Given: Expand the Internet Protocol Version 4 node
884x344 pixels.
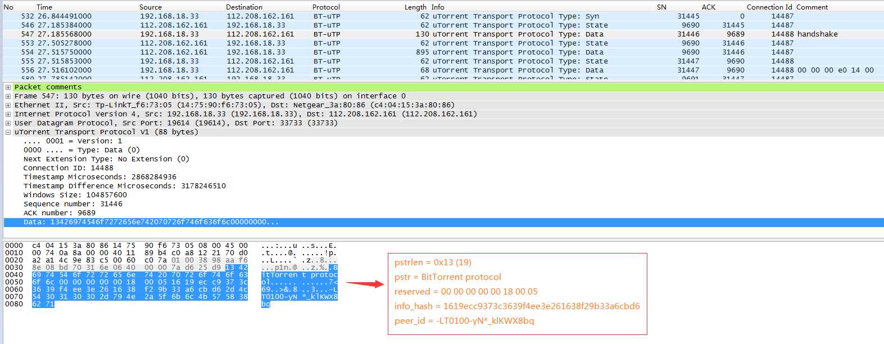Looking at the screenshot, I should pyautogui.click(x=8, y=114).
